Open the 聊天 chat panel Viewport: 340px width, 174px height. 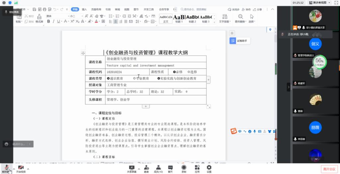[x=170, y=168]
